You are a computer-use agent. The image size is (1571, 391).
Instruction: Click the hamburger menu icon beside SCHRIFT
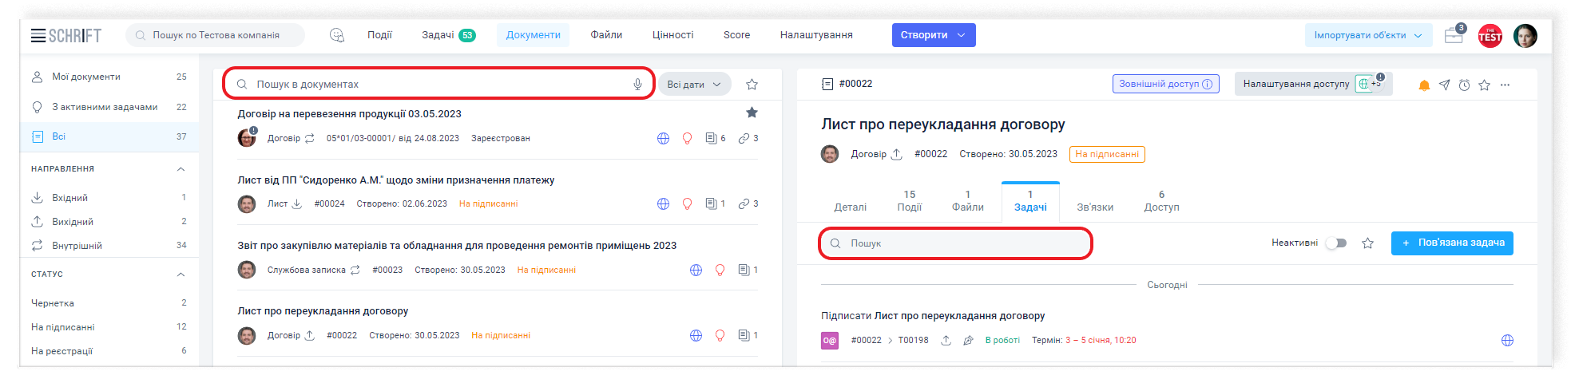click(x=38, y=35)
